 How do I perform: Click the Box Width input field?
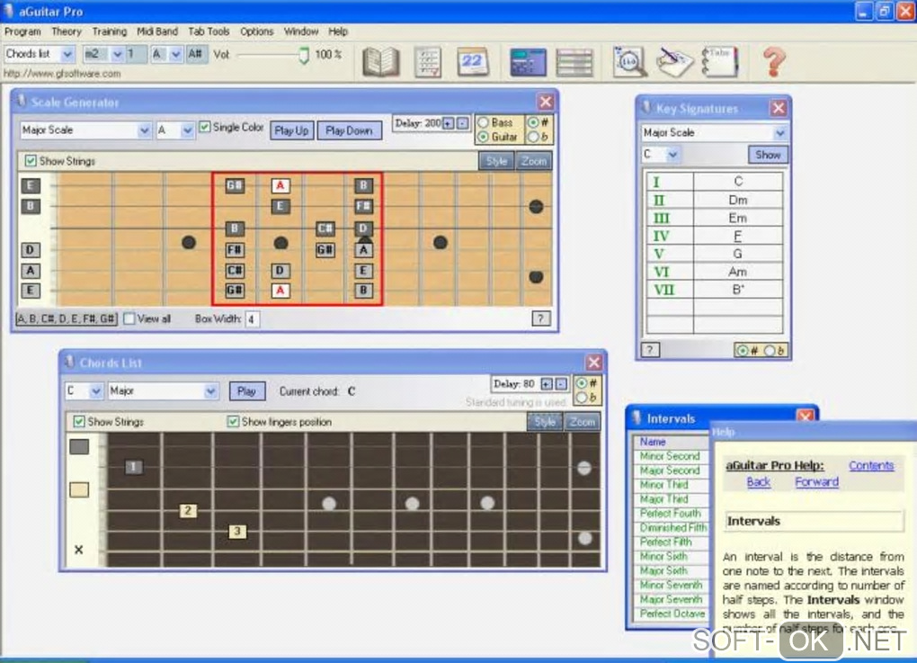pyautogui.click(x=252, y=319)
